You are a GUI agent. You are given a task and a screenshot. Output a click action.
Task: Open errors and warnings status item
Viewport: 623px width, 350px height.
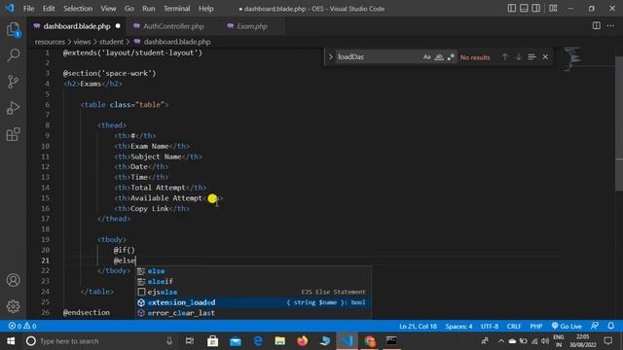22,326
